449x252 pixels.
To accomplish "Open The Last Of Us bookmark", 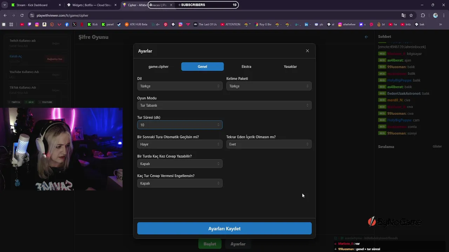I will pyautogui.click(x=205, y=24).
